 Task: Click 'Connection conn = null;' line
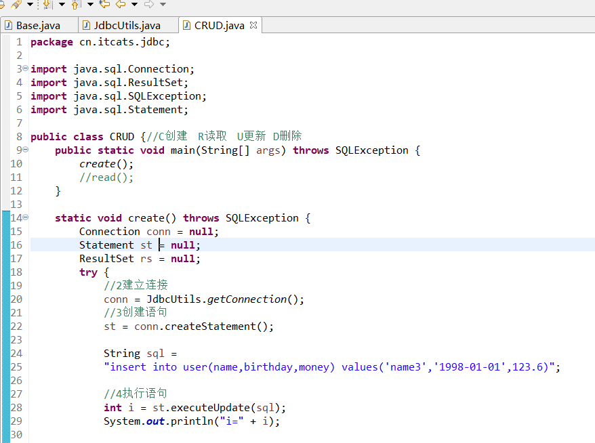149,232
